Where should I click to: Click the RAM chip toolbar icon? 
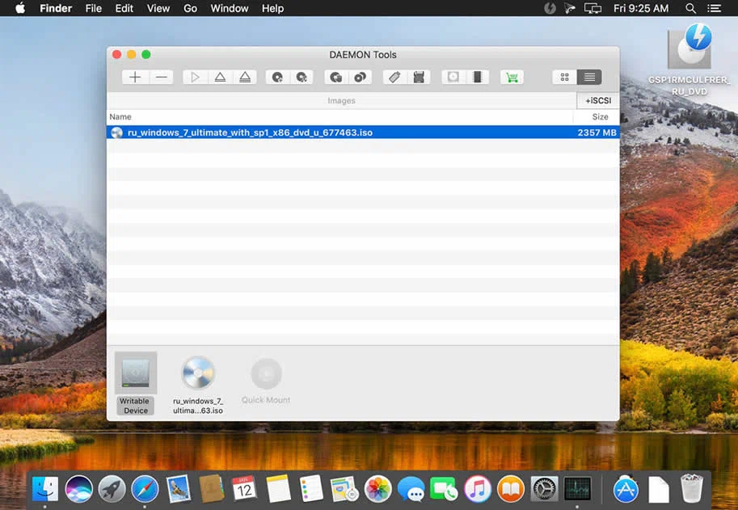pos(477,77)
